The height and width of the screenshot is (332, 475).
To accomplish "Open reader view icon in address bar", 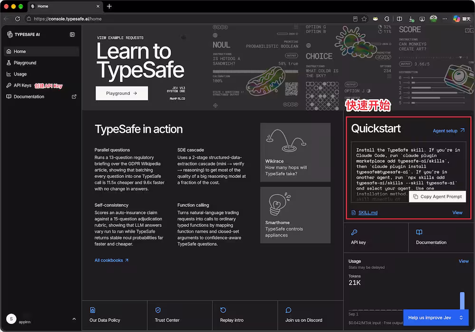I will pos(355,19).
